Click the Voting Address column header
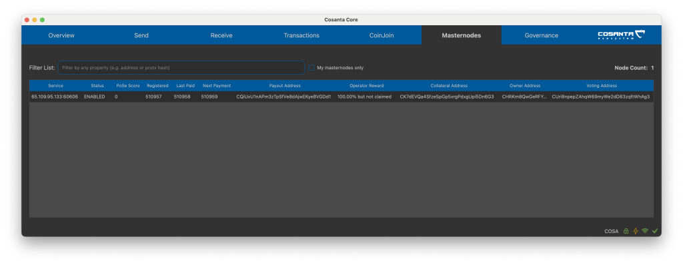The image size is (683, 265). pos(602,86)
